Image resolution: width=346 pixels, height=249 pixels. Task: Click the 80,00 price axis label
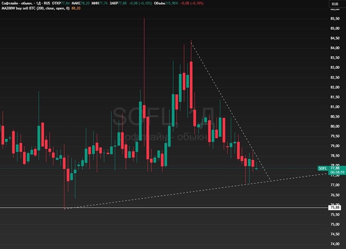(335, 126)
